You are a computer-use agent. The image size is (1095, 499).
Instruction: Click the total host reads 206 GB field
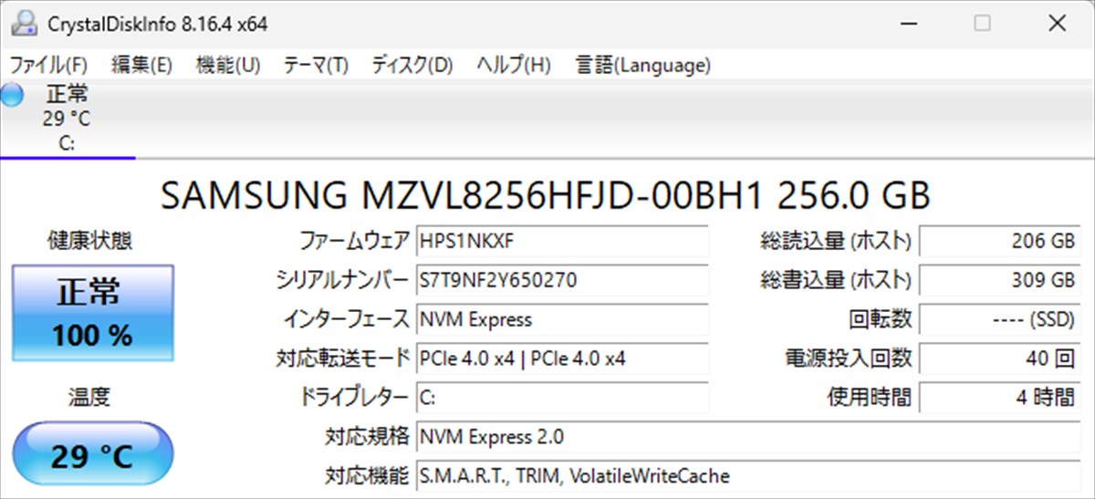click(1000, 242)
